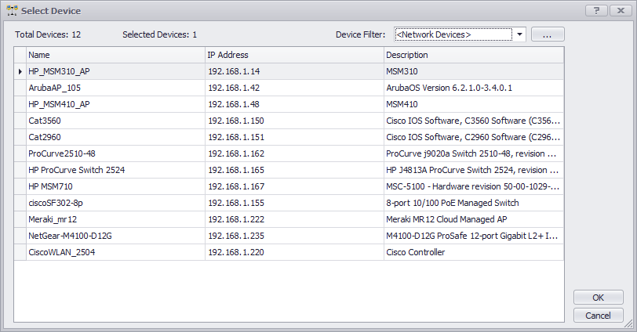Select the HP MSM710 device row
Screen dimensions: 637x332
click(x=289, y=186)
